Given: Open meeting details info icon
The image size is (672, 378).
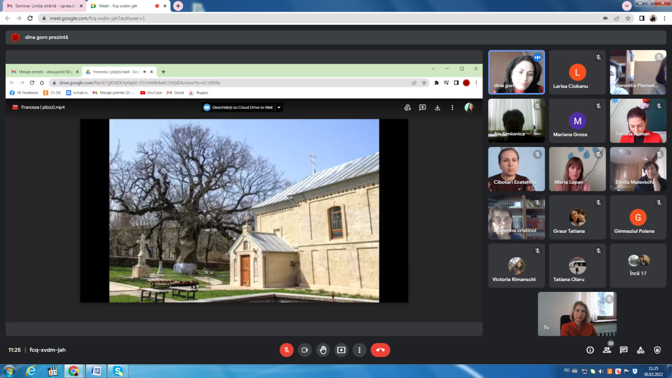Looking at the screenshot, I should pyautogui.click(x=590, y=350).
